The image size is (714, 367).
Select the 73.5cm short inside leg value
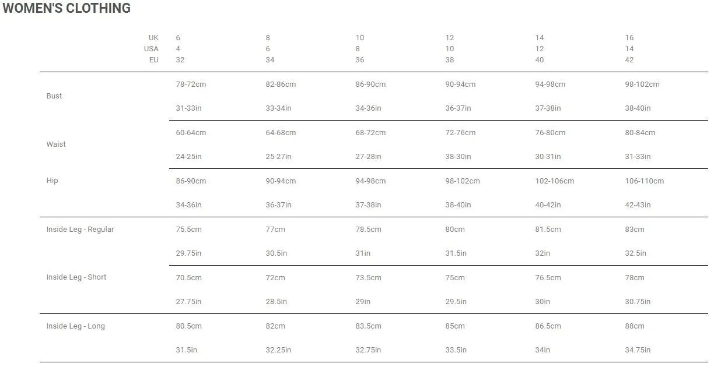point(368,278)
